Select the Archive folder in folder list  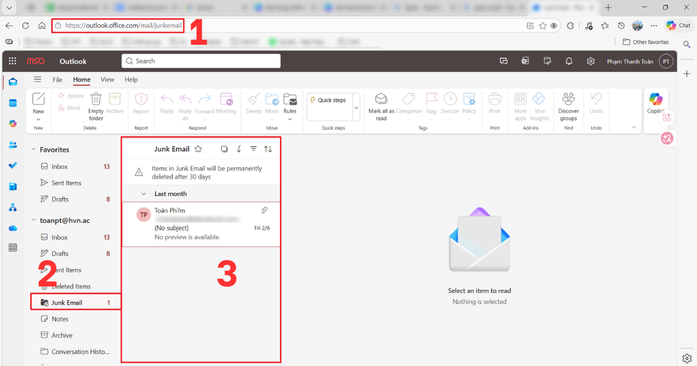(62, 335)
